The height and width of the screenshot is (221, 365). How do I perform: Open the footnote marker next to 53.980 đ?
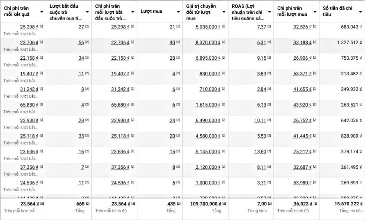[315, 183]
